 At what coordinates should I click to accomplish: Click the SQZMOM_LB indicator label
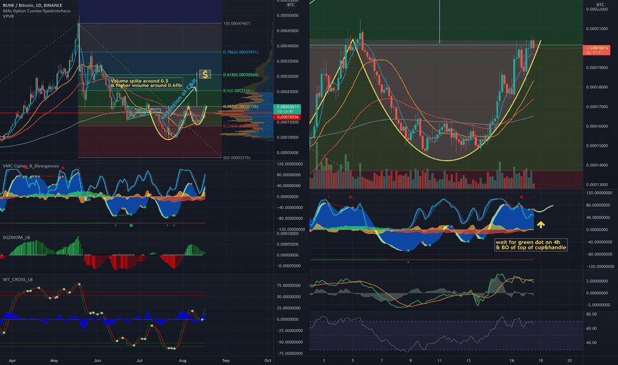17,238
